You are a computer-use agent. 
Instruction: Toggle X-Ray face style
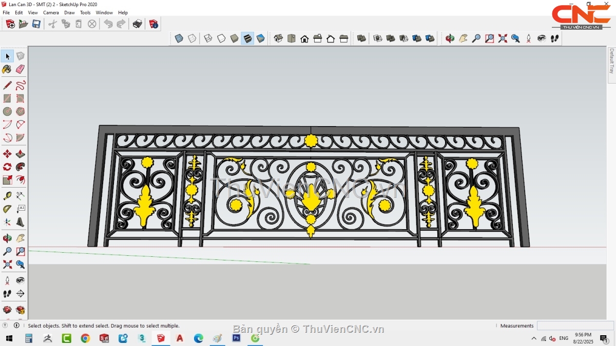tap(179, 38)
